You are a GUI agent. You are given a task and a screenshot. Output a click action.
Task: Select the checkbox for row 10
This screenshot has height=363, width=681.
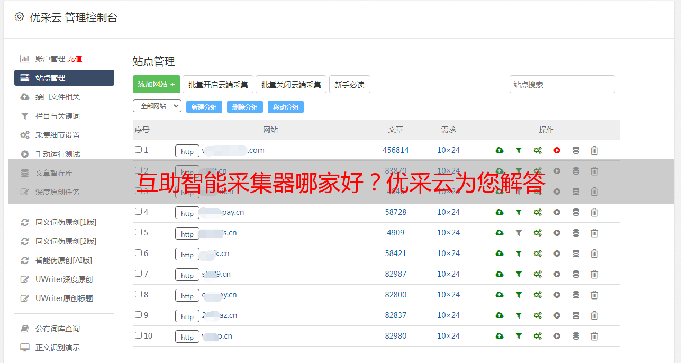click(138, 335)
